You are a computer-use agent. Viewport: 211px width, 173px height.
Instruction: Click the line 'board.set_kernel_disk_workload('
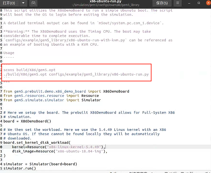pos(37,142)
